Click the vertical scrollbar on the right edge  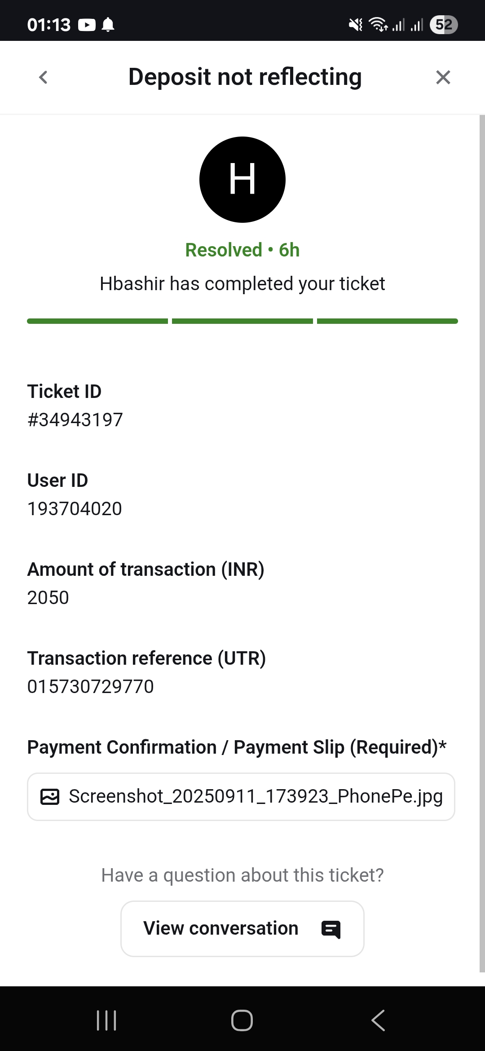[482, 539]
